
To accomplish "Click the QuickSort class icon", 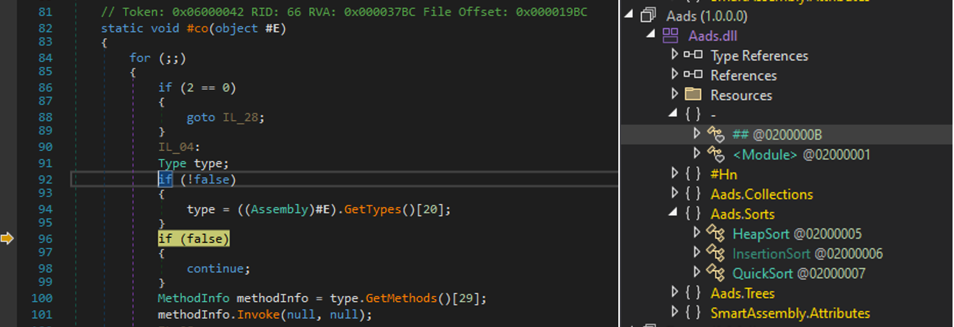I will pos(715,274).
